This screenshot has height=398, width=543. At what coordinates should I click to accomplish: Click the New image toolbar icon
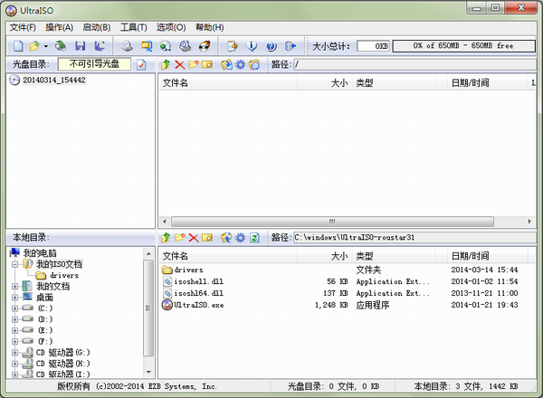point(18,46)
